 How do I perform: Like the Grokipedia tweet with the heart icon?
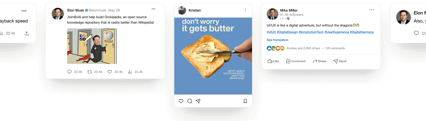pyautogui.click(x=110, y=72)
